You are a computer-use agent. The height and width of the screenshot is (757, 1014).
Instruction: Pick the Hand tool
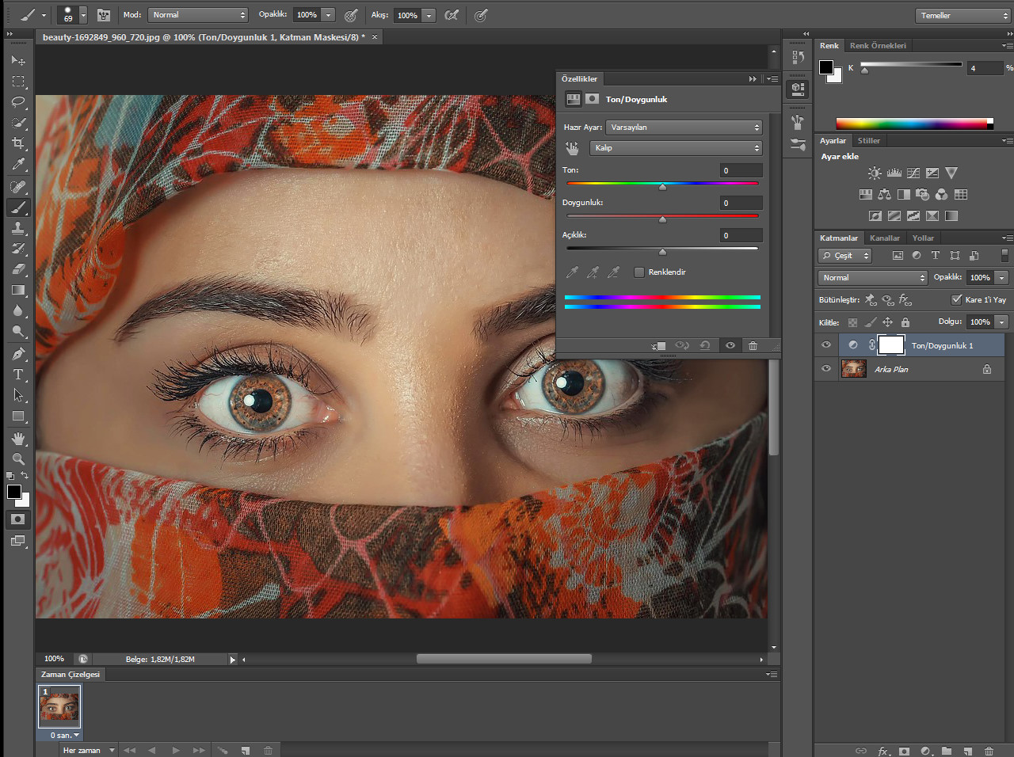pyautogui.click(x=18, y=439)
